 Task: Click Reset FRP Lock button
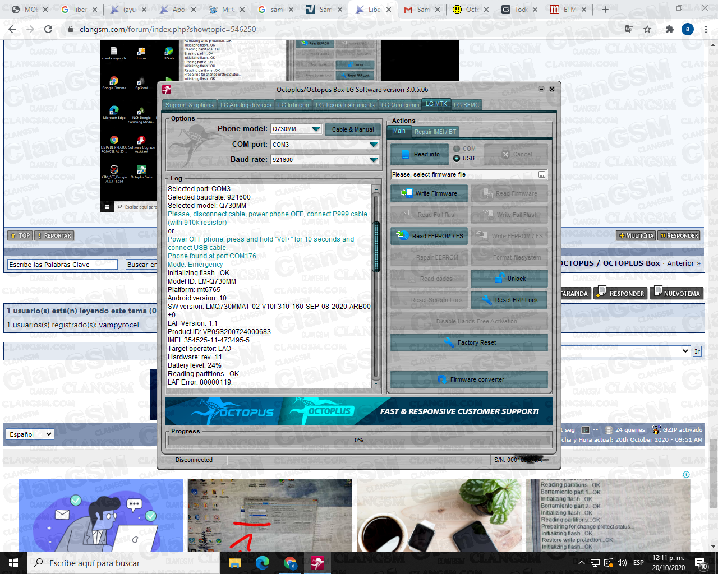(x=509, y=300)
